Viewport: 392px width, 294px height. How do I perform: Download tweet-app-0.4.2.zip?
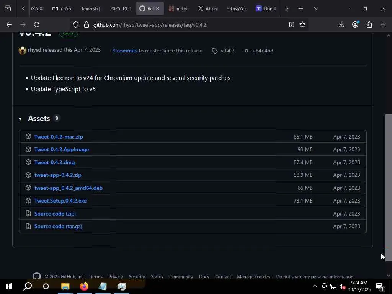pos(58,175)
